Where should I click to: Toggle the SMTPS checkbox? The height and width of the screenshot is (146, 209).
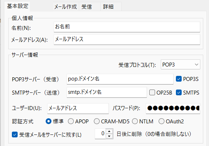tap(179, 92)
